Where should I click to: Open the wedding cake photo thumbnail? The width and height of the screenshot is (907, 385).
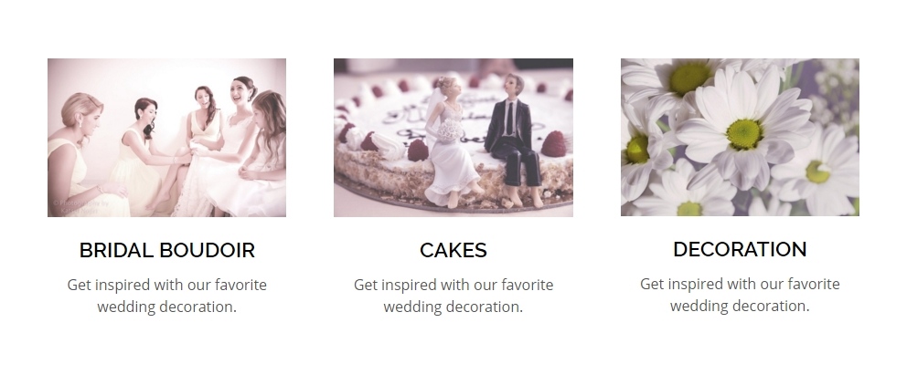pos(453,138)
